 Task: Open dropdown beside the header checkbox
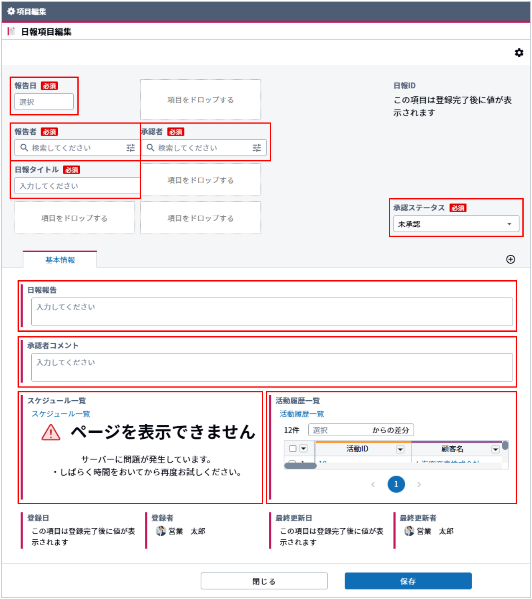click(304, 448)
